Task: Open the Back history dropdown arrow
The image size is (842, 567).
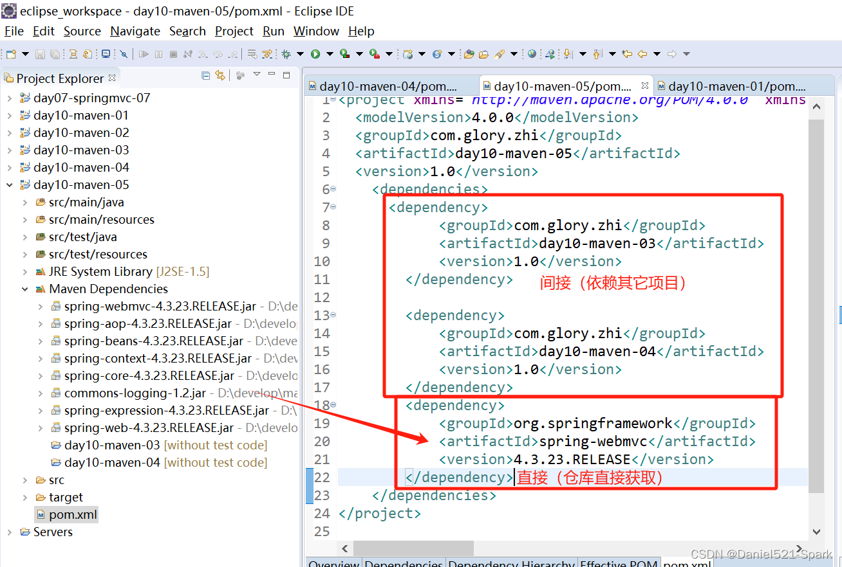Action: point(657,54)
